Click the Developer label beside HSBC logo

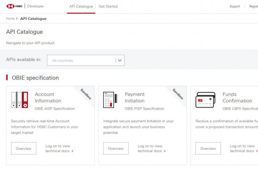tap(36, 6)
